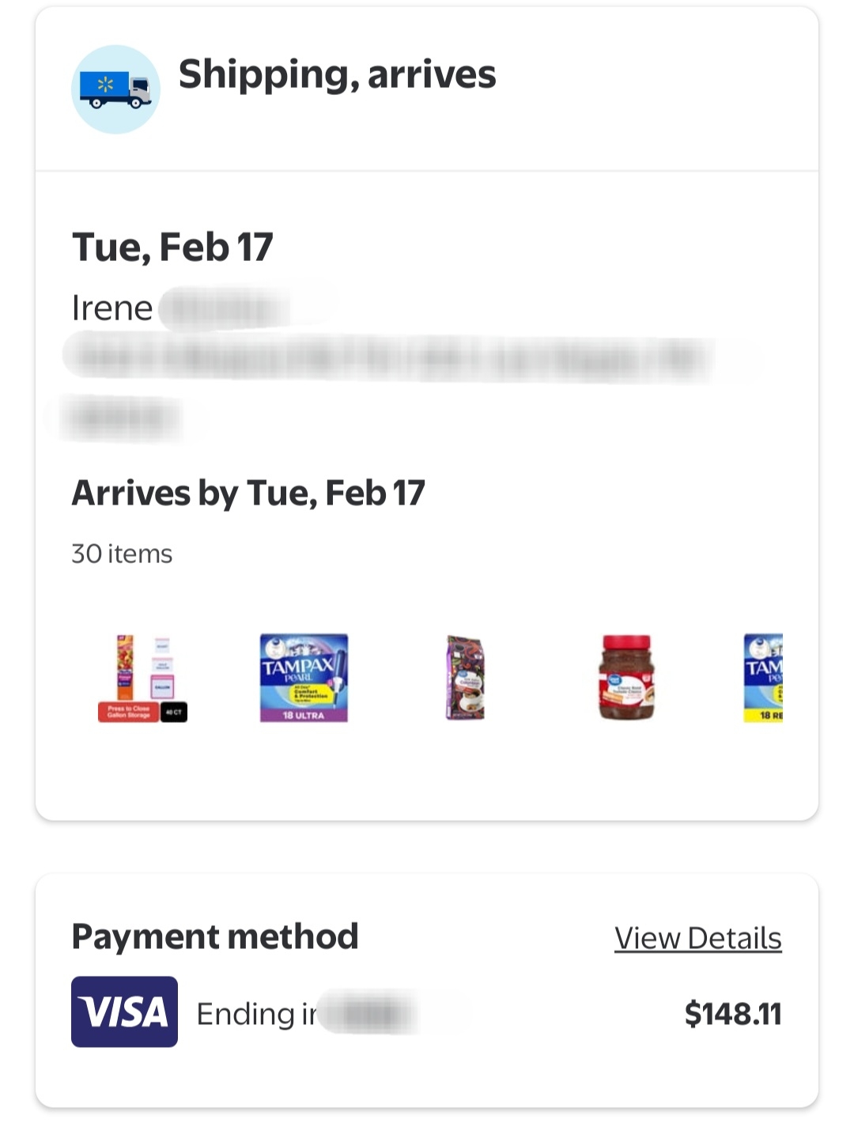The image size is (854, 1138).
Task: Open the View Details link
Action: (x=697, y=938)
